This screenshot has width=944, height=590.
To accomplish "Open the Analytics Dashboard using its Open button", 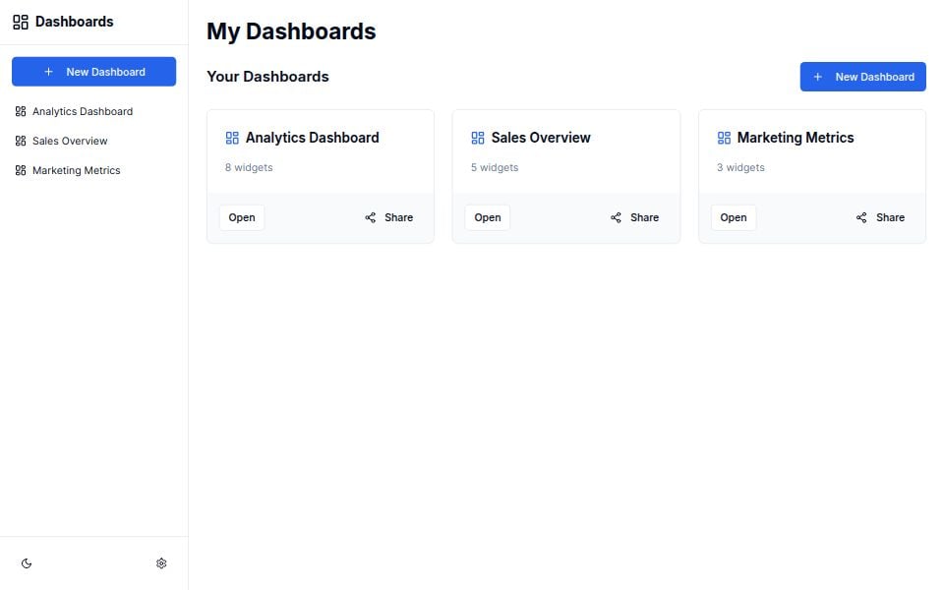I will [x=241, y=217].
